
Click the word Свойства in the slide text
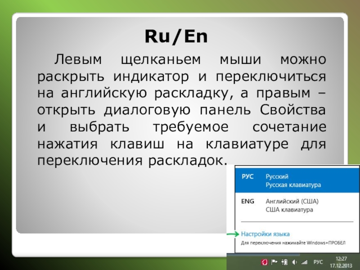click(x=293, y=110)
